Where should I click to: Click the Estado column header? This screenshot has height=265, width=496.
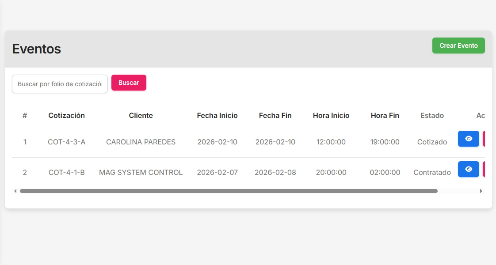(x=432, y=116)
